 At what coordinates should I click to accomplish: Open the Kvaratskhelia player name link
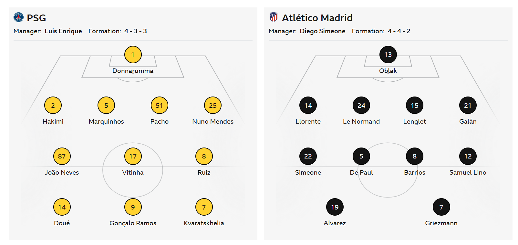(x=204, y=223)
